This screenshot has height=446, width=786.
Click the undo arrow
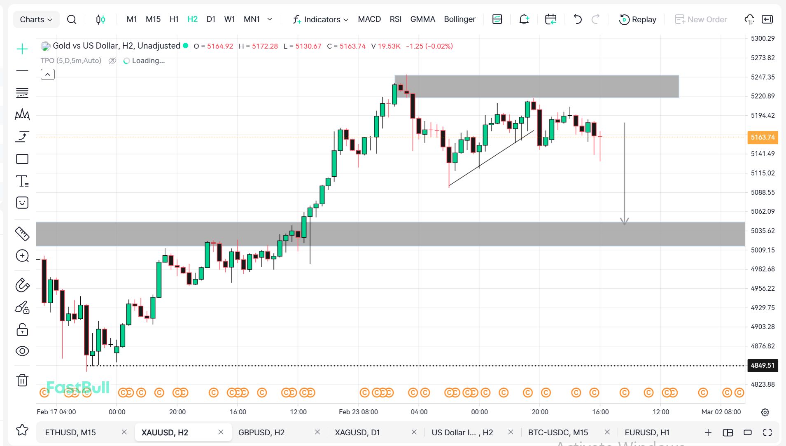(x=577, y=19)
